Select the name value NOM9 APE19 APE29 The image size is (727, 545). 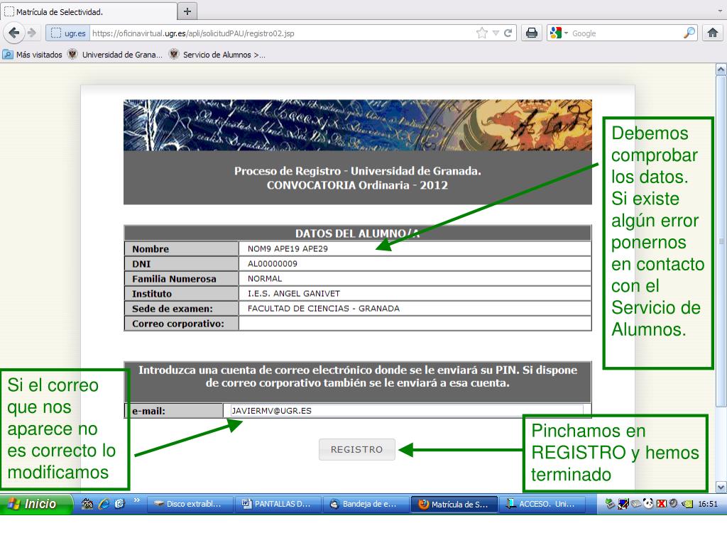pos(288,249)
